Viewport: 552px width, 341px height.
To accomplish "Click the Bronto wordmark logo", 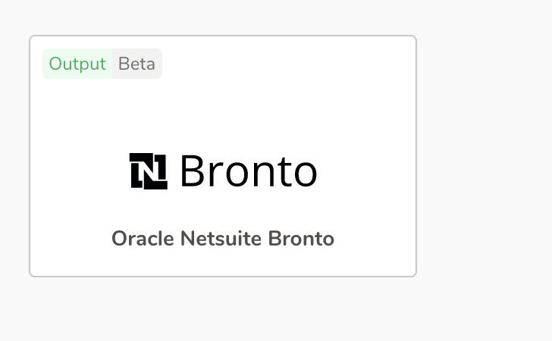I will coord(248,171).
